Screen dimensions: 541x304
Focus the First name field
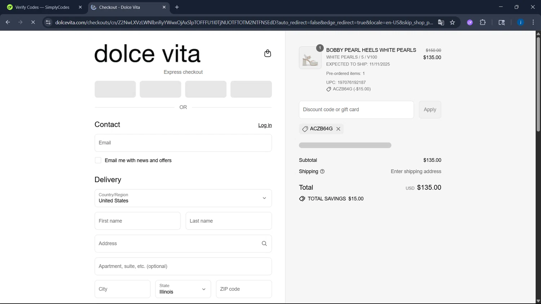tap(137, 221)
